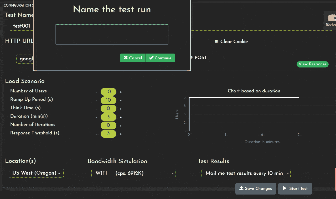This screenshot has width=336, height=199.
Task: Cancel the Name the test run dialog
Action: tap(133, 58)
